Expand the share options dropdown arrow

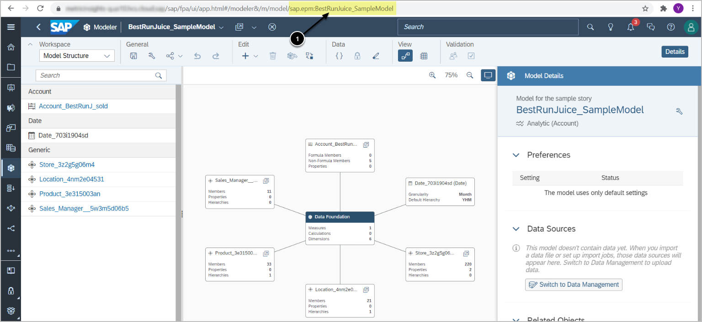pos(180,56)
